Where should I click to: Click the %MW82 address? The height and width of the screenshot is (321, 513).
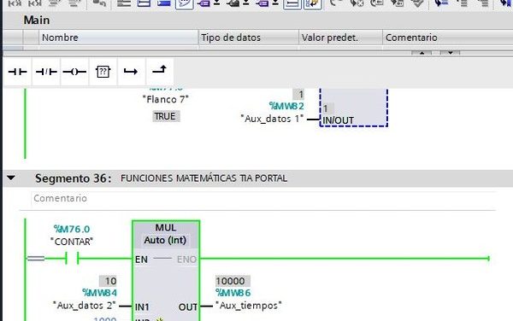pyautogui.click(x=286, y=106)
